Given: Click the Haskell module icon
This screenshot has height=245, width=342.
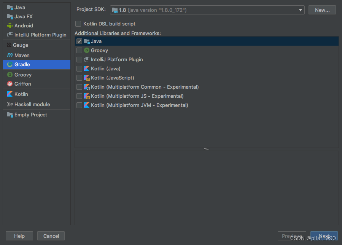Looking at the screenshot, I should 10,104.
